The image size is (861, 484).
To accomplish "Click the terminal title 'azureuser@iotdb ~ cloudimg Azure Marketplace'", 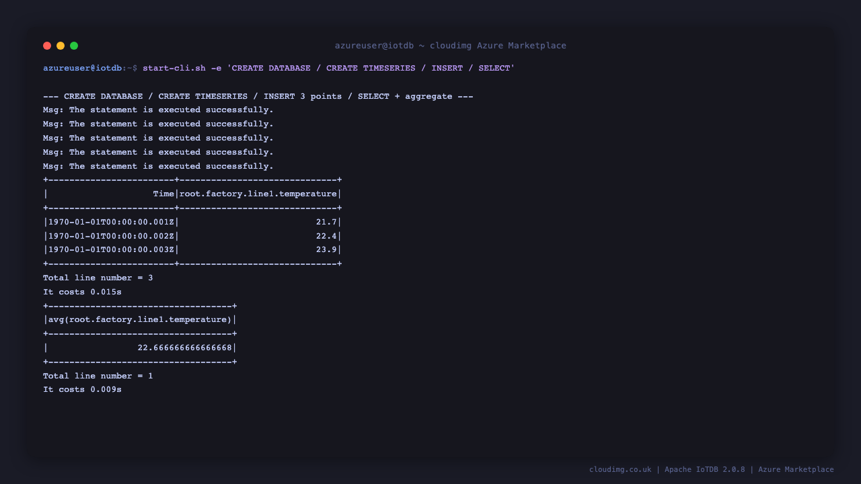I will coord(451,46).
